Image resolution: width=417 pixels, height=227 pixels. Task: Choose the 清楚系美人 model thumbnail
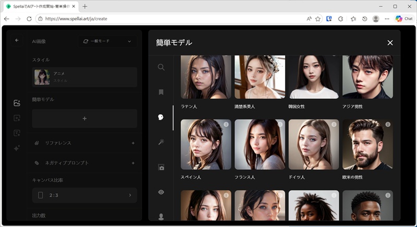260,77
